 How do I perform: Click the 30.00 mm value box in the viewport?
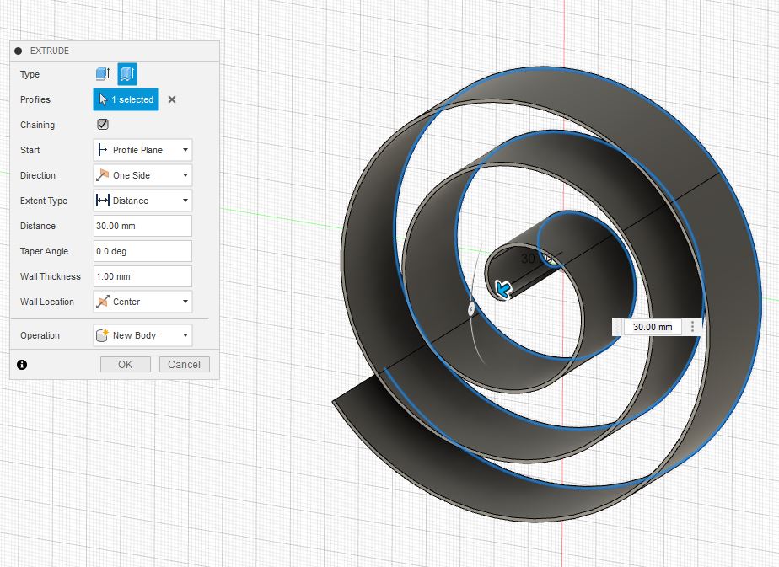point(653,327)
